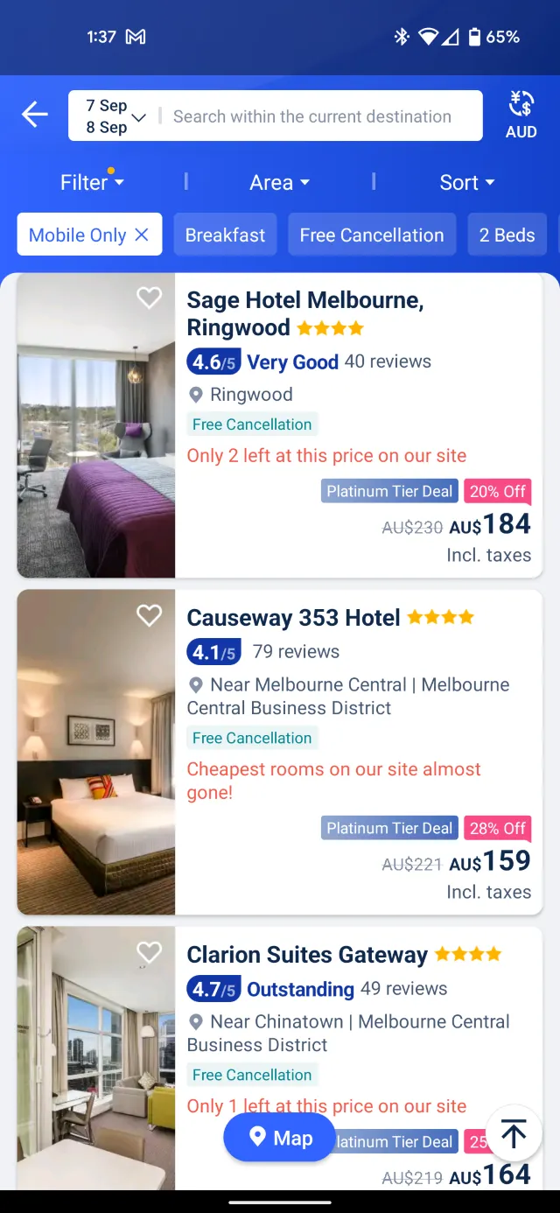
Task: Change the 7 Sep – 8 Sep dates
Action: [115, 116]
